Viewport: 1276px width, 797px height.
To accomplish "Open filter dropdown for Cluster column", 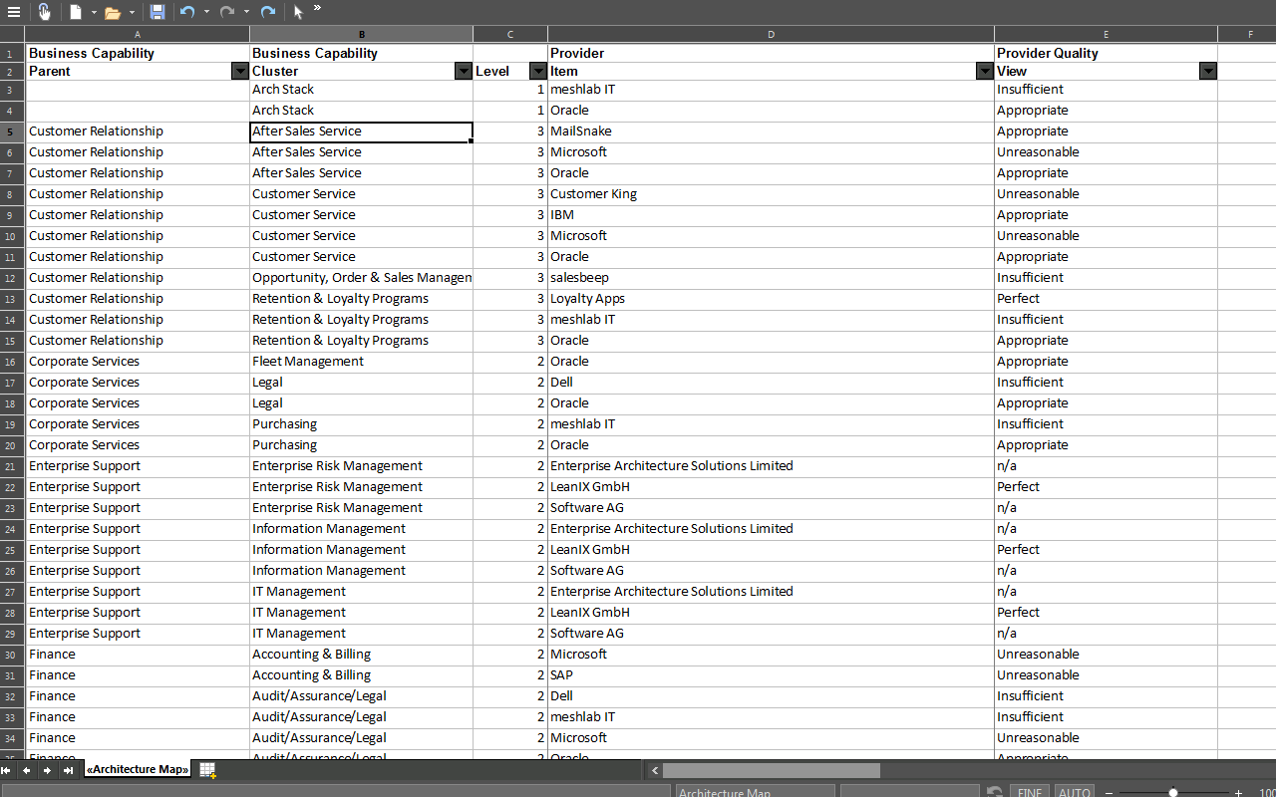I will (463, 71).
